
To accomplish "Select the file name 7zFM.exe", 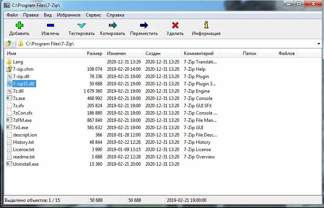I will click(22, 120).
